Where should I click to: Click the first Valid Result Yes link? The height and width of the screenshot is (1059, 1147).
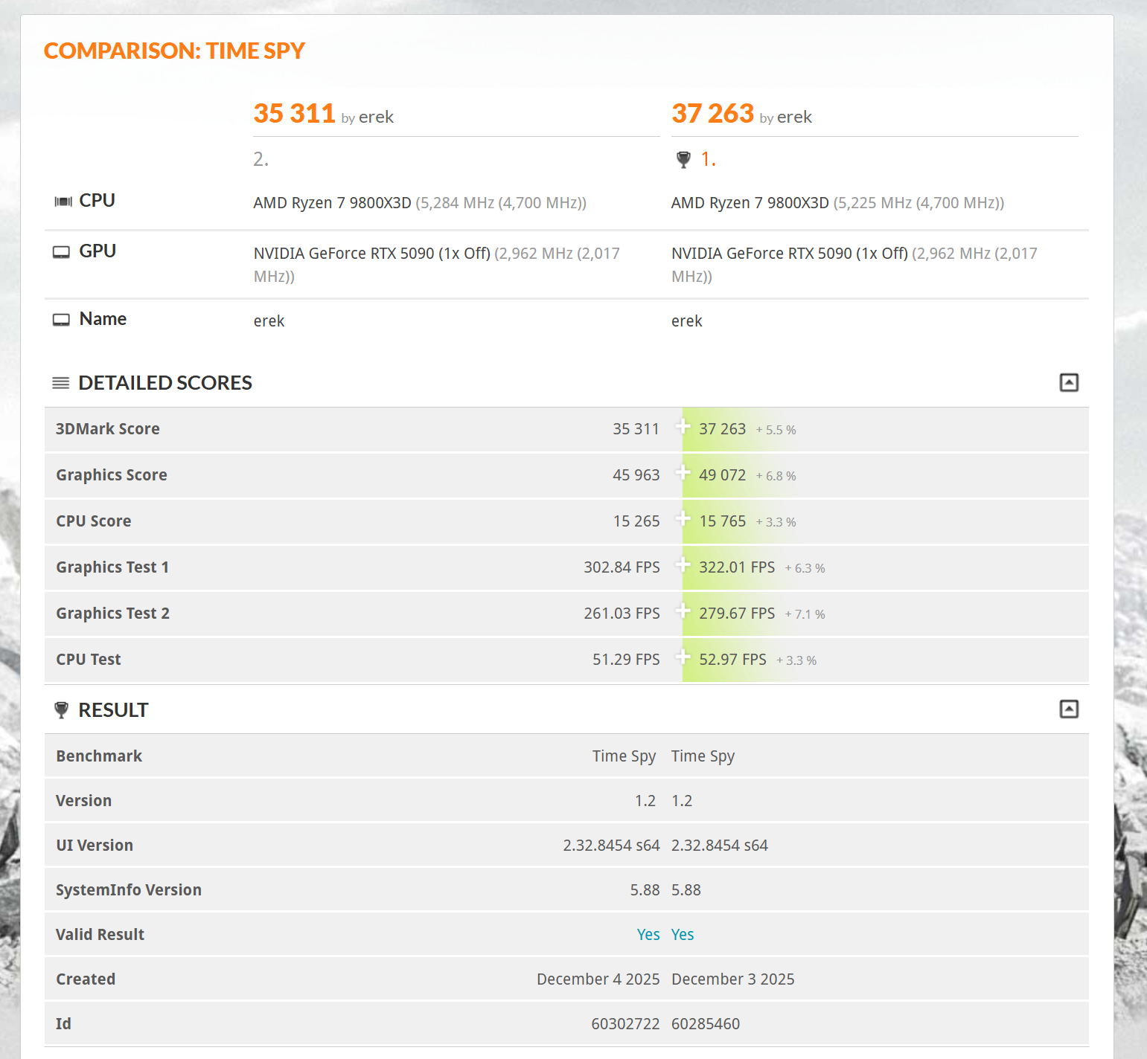[648, 935]
